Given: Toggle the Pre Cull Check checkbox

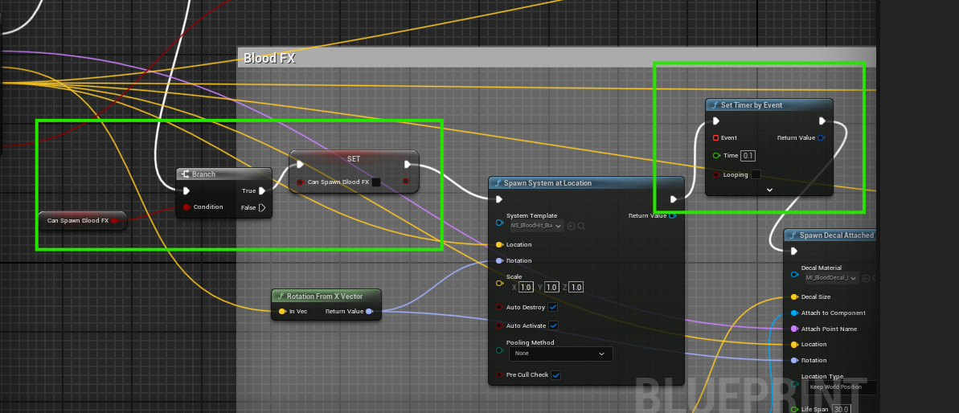Looking at the screenshot, I should [x=555, y=374].
